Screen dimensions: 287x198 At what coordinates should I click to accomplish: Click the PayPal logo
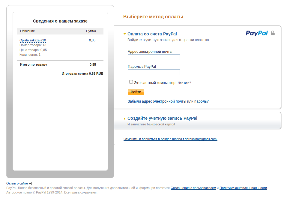click(x=257, y=33)
